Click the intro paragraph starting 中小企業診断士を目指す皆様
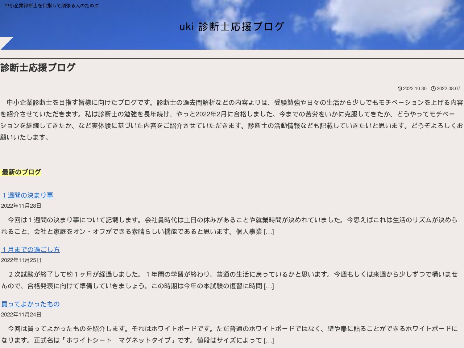 tap(232, 120)
